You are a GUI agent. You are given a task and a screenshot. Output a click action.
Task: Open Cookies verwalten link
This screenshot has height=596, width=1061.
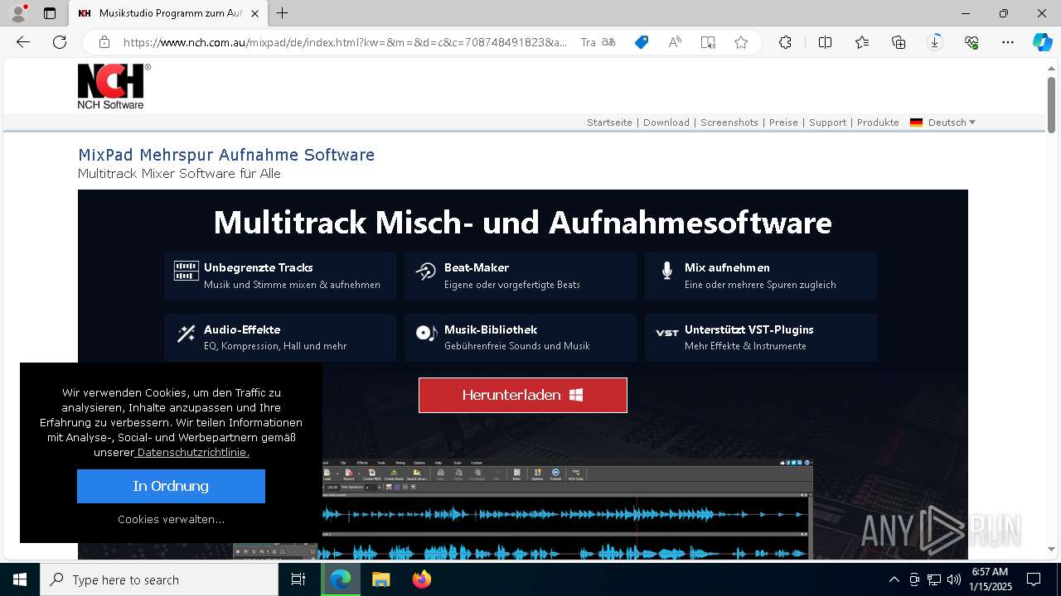tap(171, 520)
